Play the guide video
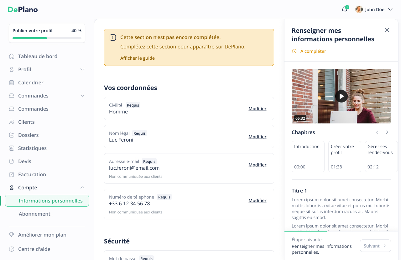Image resolution: width=401 pixels, height=260 pixels. pos(341,96)
